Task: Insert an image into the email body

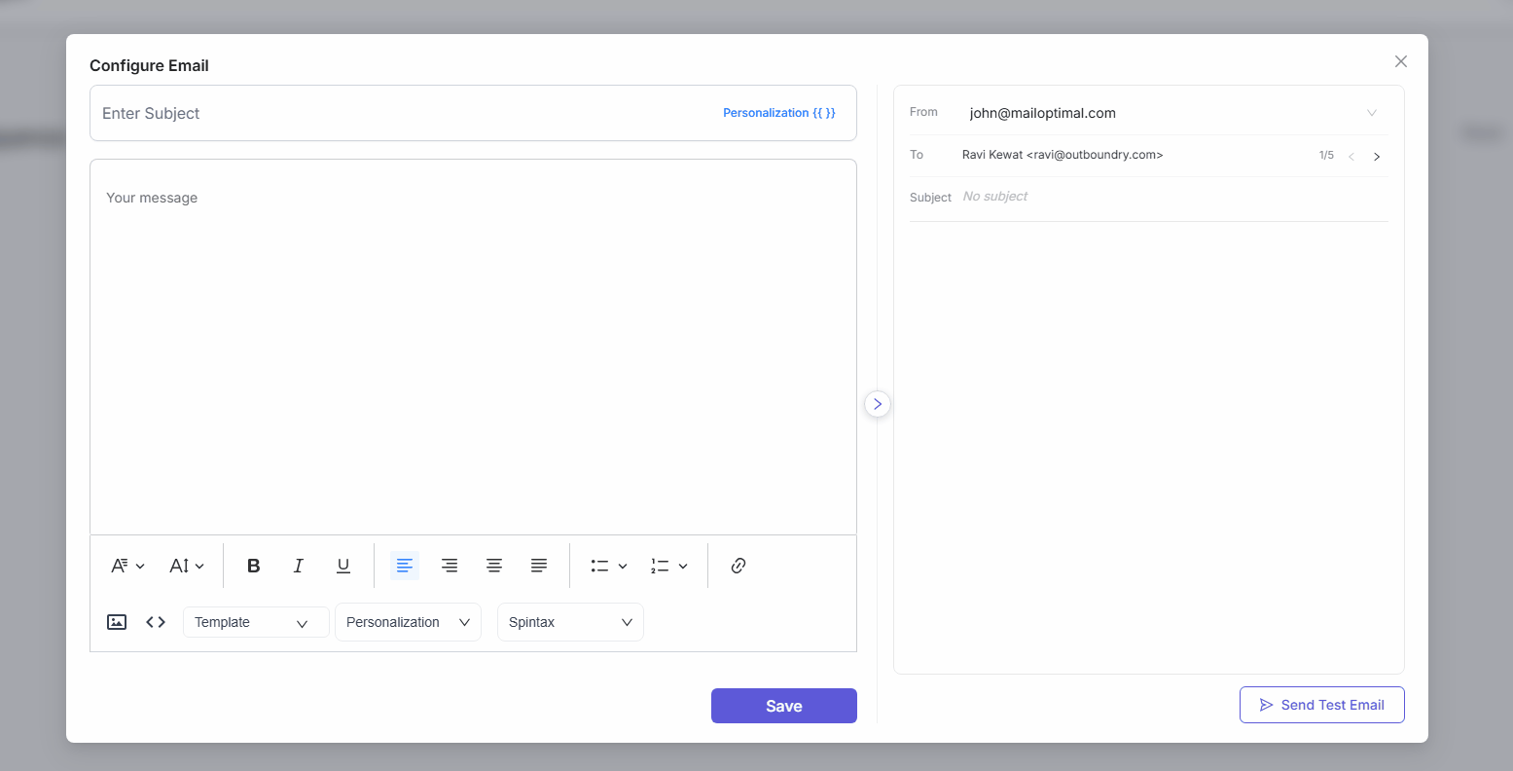Action: coord(116,621)
